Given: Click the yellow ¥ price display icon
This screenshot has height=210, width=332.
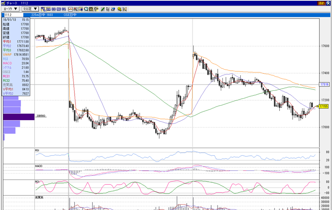Looking at the screenshot, I should click(81, 9).
